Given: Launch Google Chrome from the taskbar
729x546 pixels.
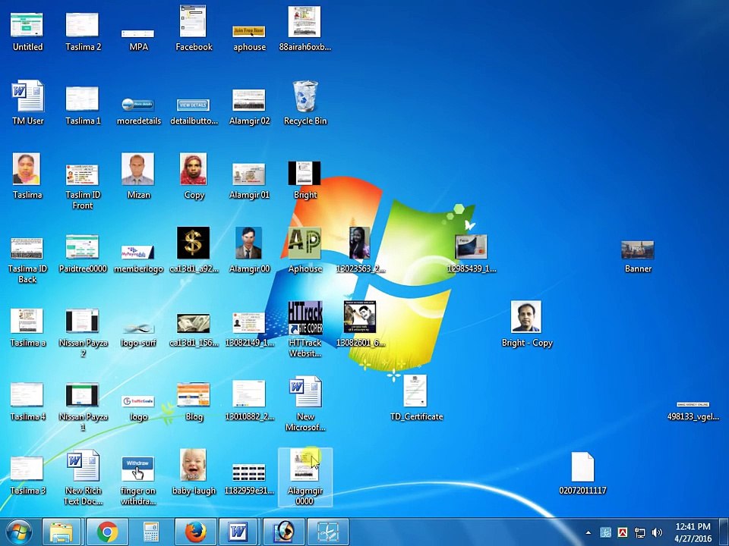Looking at the screenshot, I should point(107,532).
